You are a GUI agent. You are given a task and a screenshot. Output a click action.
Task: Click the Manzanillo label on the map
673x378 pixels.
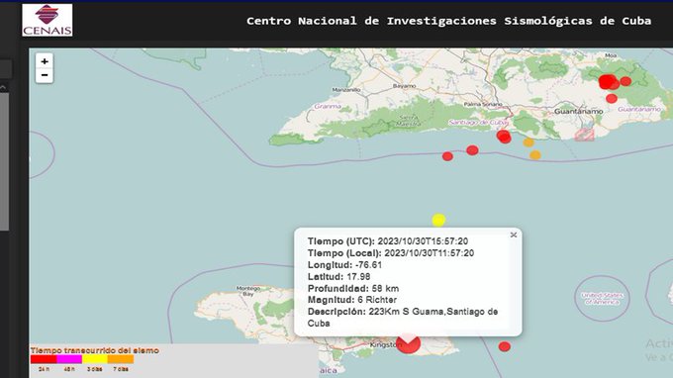coord(346,90)
